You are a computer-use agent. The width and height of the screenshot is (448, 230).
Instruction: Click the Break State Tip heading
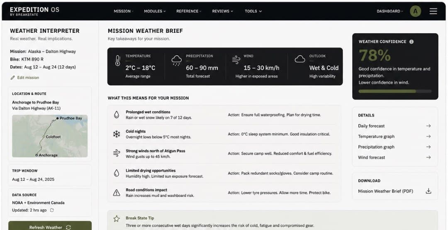(140, 218)
